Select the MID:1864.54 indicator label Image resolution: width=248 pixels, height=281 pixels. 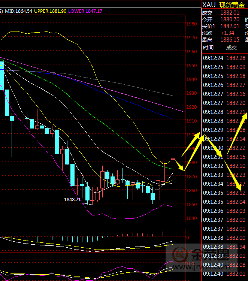pos(18,11)
